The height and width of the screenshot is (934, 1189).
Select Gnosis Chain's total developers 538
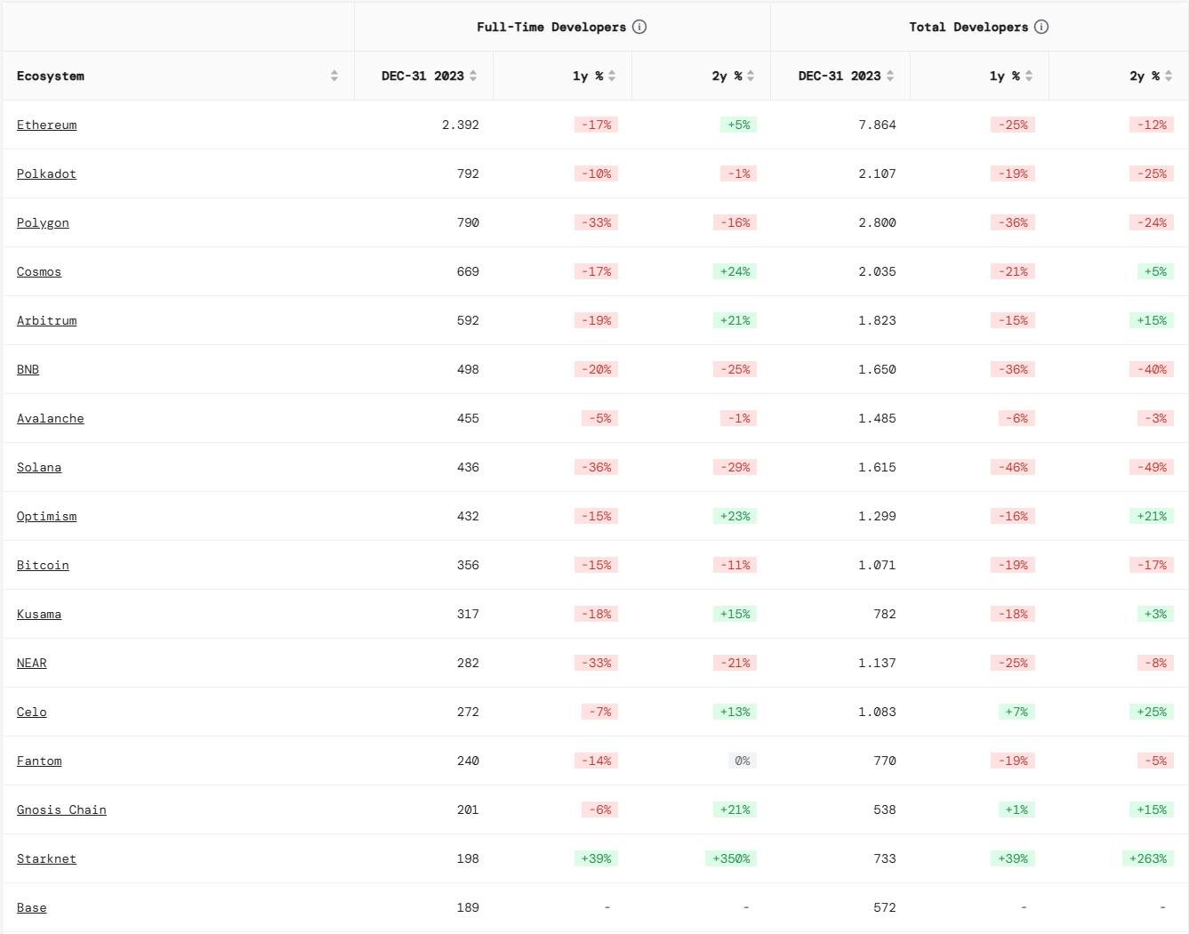pos(885,809)
